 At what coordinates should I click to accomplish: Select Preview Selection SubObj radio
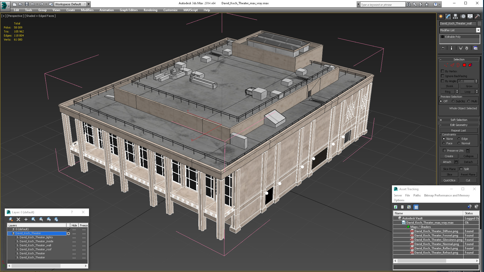[453, 101]
